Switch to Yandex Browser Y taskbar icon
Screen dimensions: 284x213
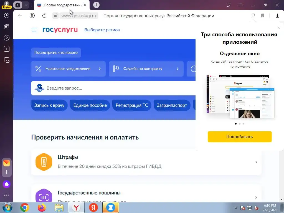tap(76, 207)
